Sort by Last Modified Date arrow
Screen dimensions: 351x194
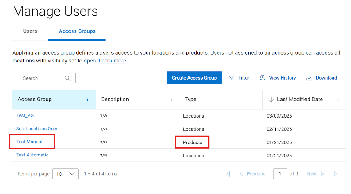tap(271, 100)
